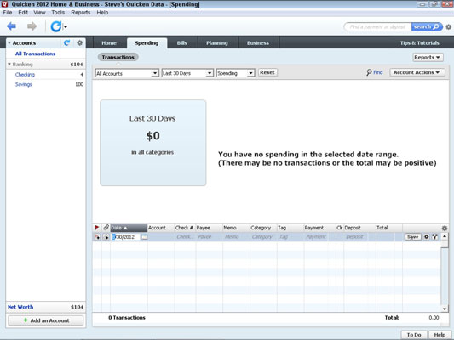454x340 pixels.
Task: Open the One Step Update dropdown arrow
Action: [x=66, y=27]
